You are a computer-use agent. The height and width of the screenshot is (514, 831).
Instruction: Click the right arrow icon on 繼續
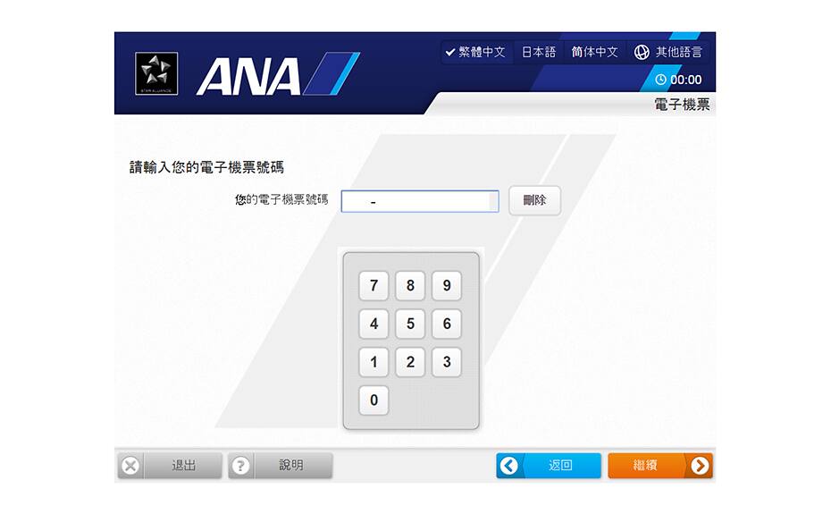(700, 466)
